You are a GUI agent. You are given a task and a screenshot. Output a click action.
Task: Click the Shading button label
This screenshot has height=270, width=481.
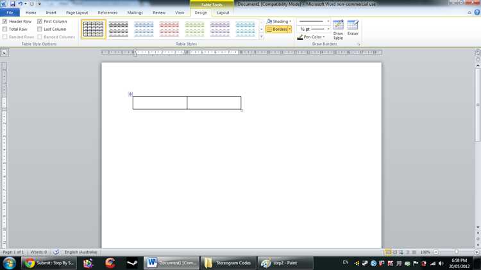(x=280, y=21)
